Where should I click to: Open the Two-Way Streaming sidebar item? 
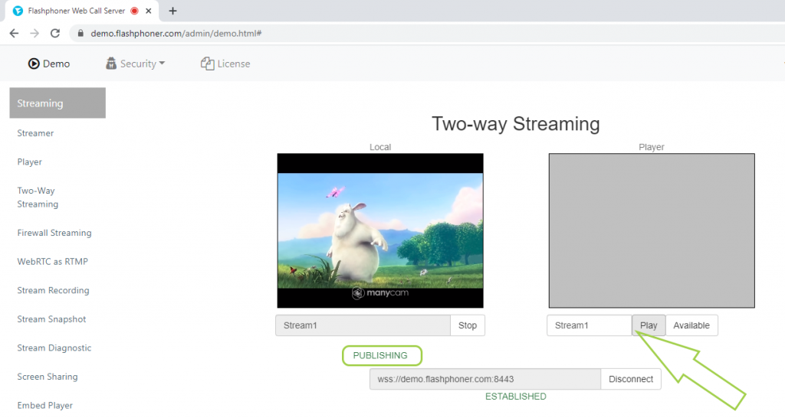tap(38, 197)
